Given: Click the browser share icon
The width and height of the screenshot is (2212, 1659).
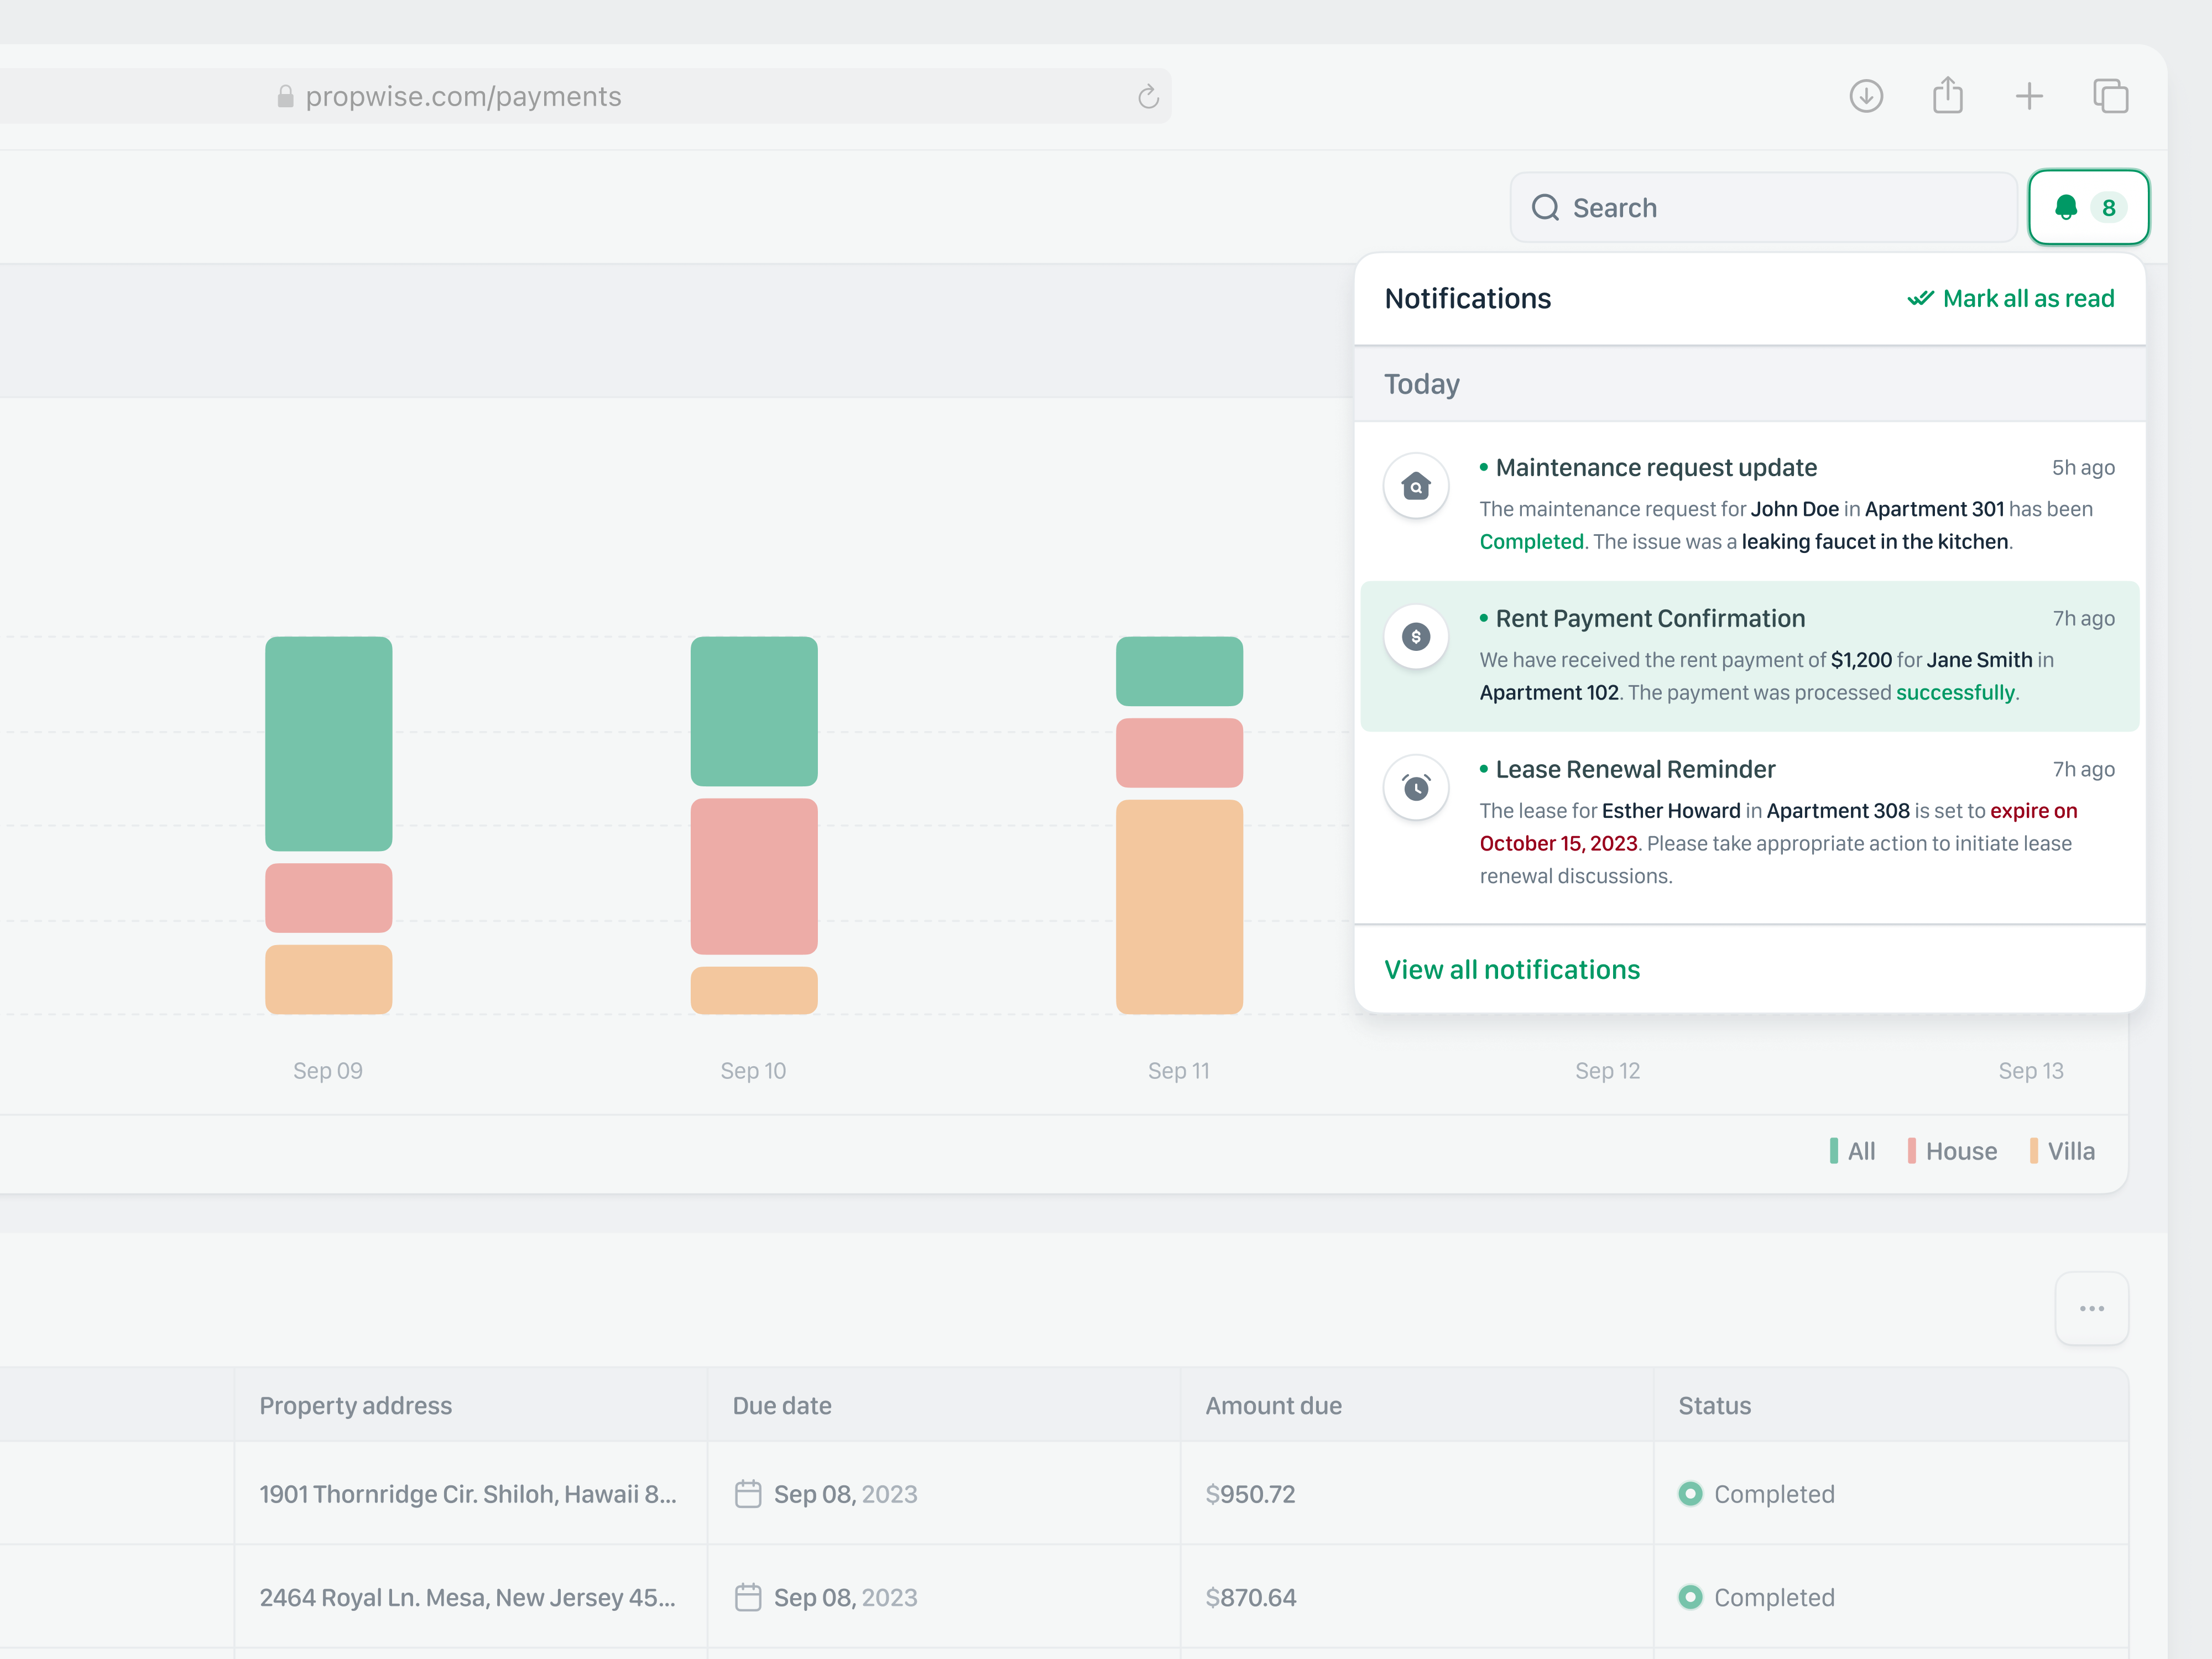Looking at the screenshot, I should tap(1947, 96).
